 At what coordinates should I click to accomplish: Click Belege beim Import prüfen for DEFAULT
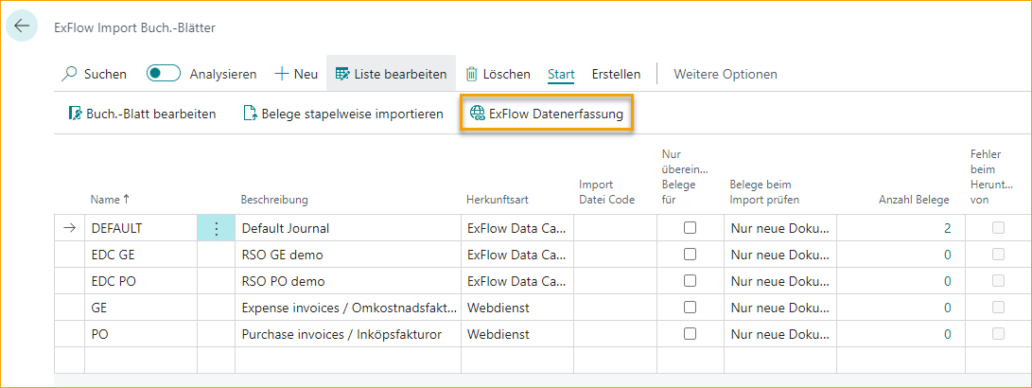point(780,228)
